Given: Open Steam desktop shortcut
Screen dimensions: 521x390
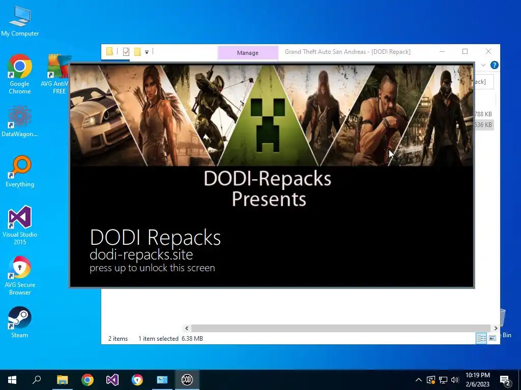Looking at the screenshot, I should click(20, 322).
